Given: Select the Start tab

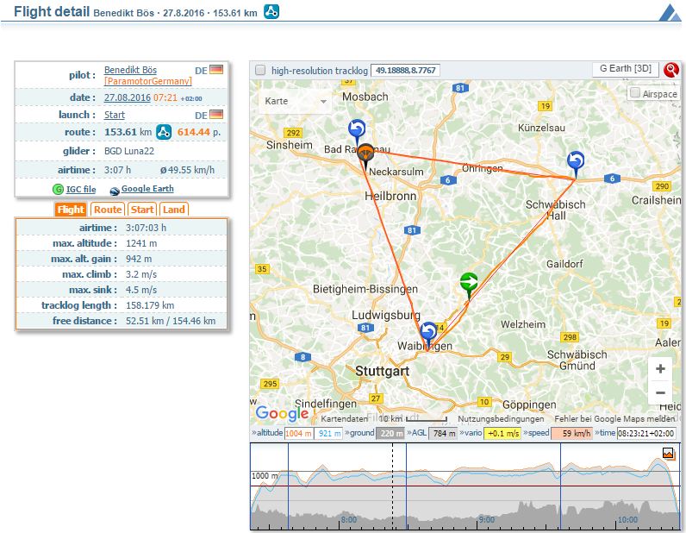Looking at the screenshot, I should coord(142,210).
